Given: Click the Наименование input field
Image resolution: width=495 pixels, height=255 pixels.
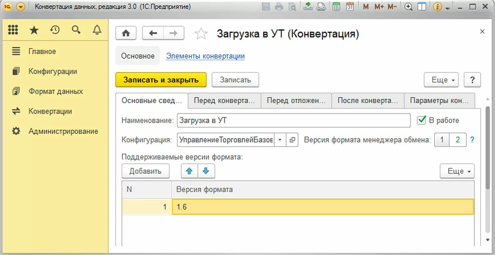Looking at the screenshot, I should tap(293, 120).
